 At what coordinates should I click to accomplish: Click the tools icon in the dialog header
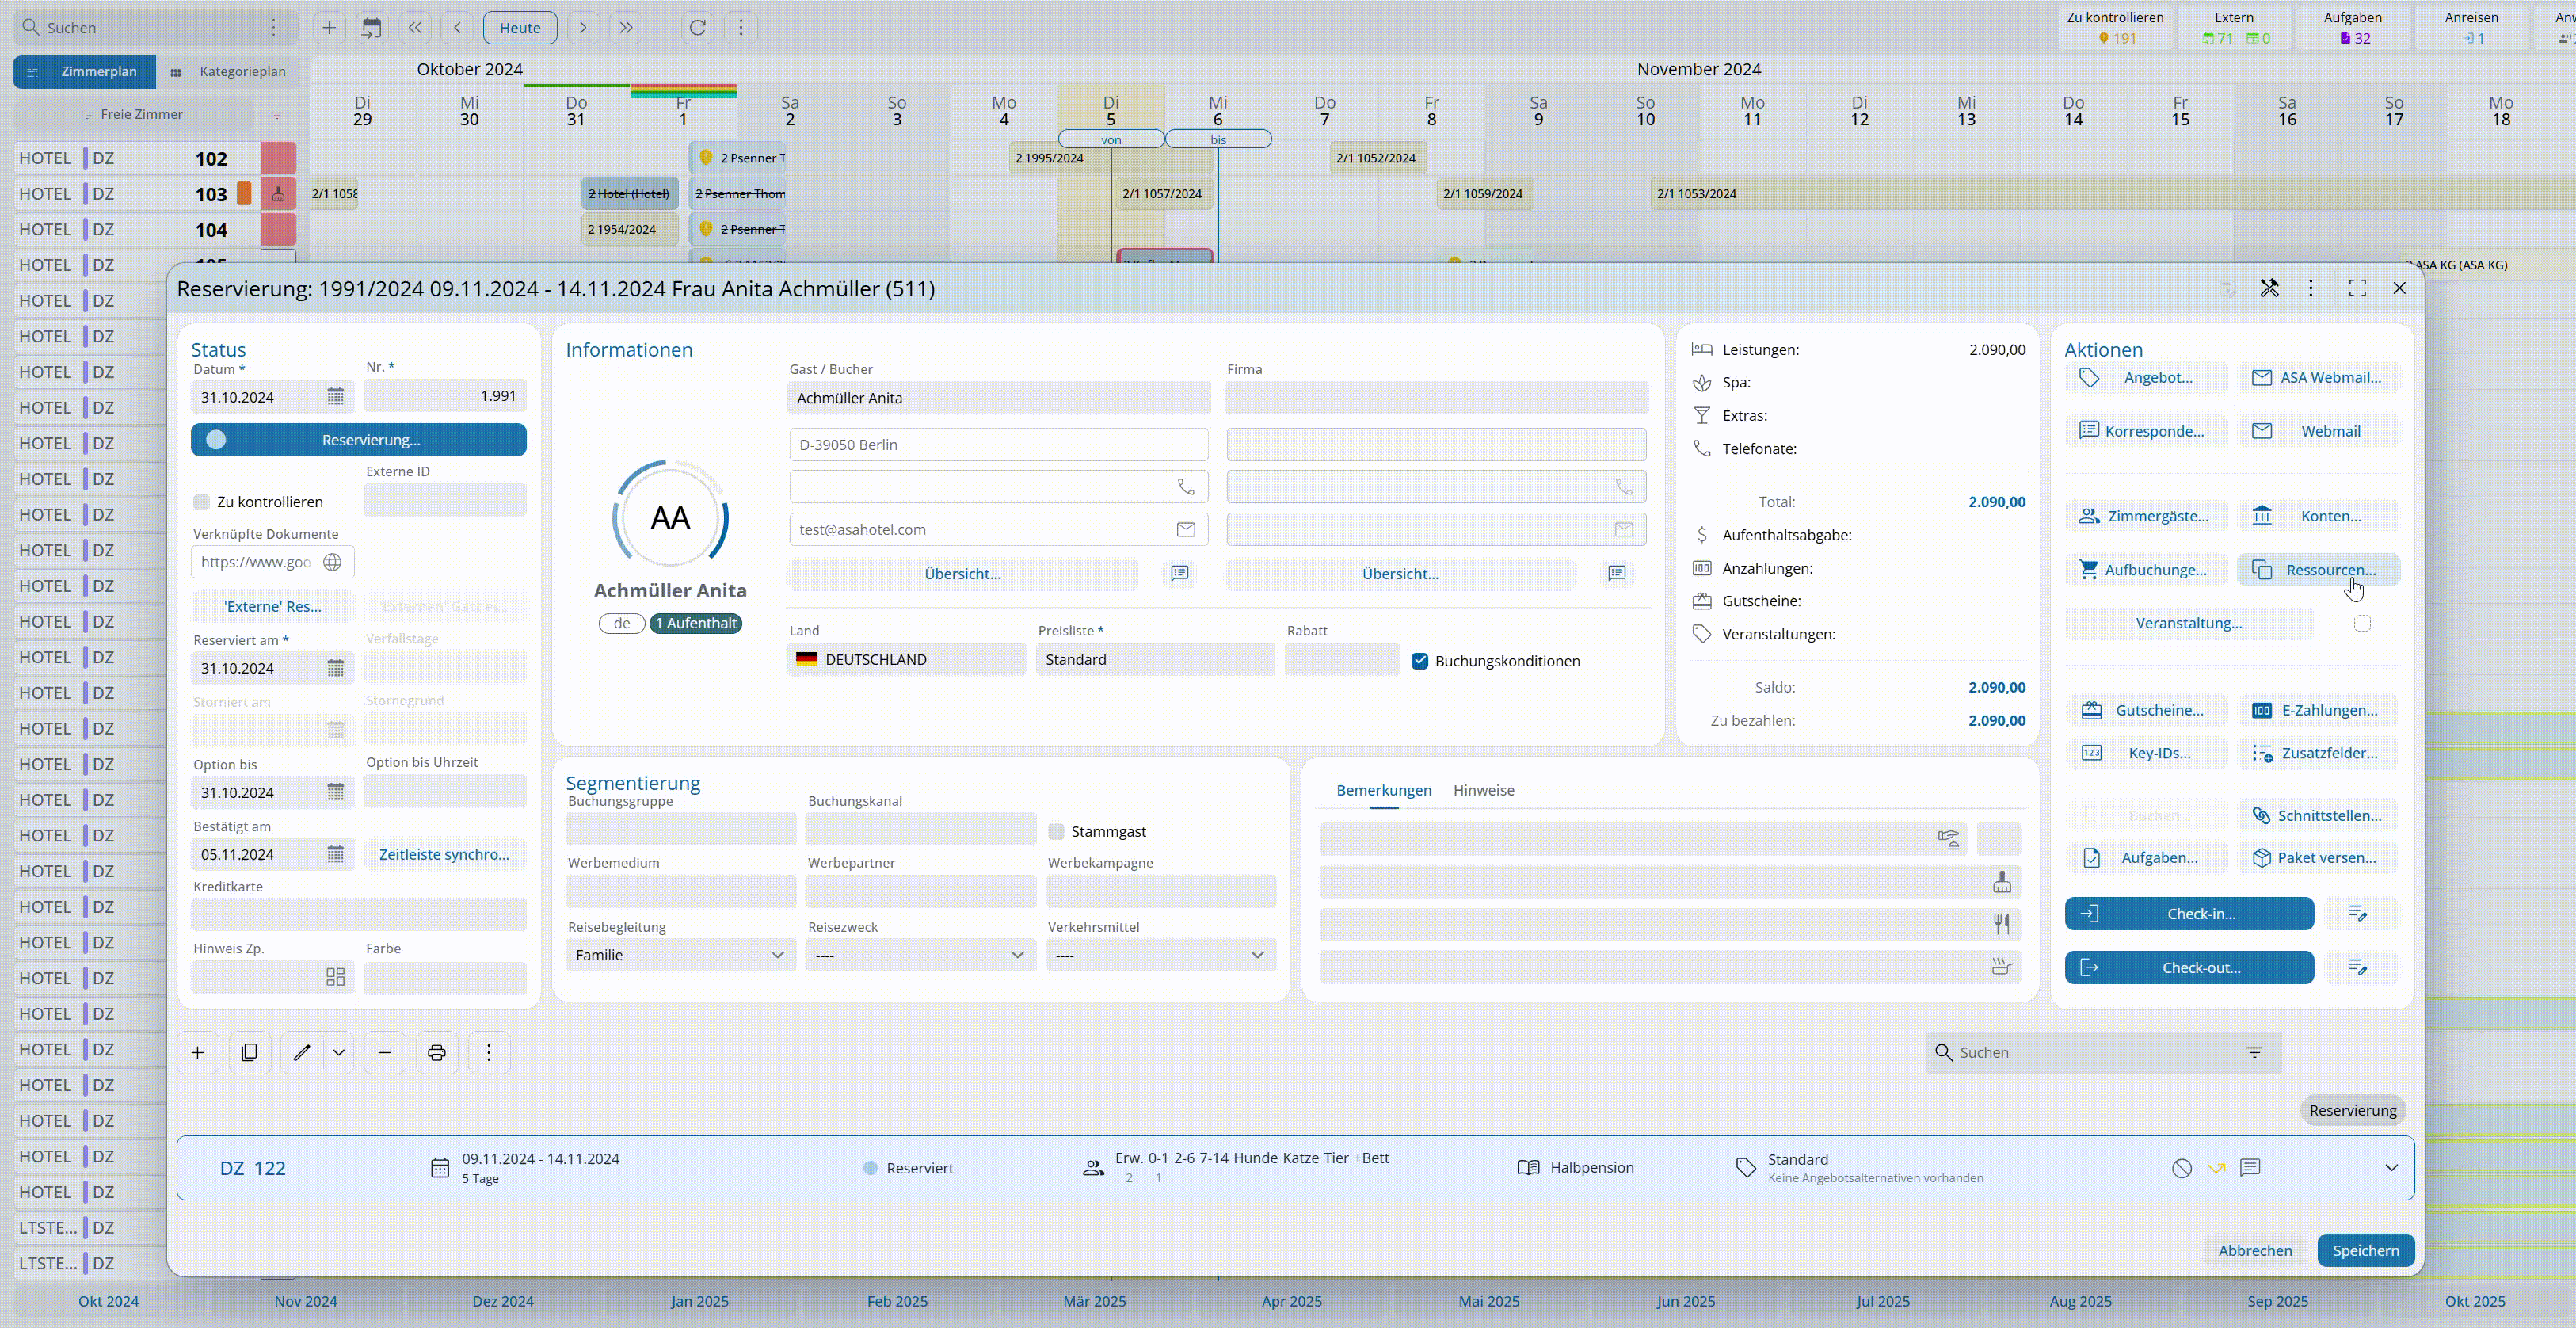point(2269,288)
